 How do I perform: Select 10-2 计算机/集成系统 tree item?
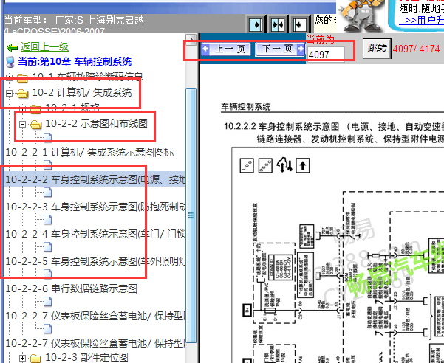(x=81, y=92)
